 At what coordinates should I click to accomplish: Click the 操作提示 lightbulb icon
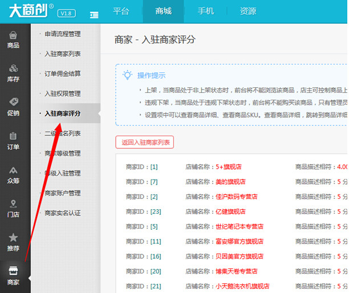pyautogui.click(x=128, y=75)
